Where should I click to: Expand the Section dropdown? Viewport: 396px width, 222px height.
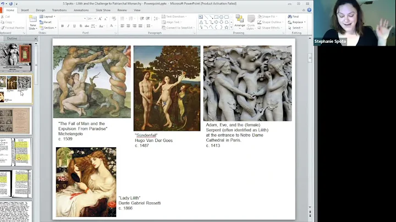point(48,27)
